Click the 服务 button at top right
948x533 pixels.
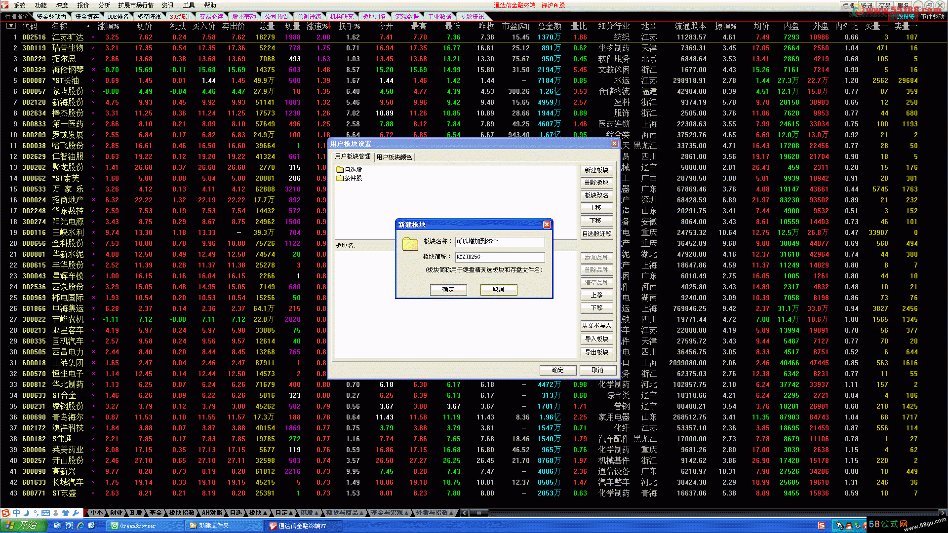pyautogui.click(x=903, y=5)
